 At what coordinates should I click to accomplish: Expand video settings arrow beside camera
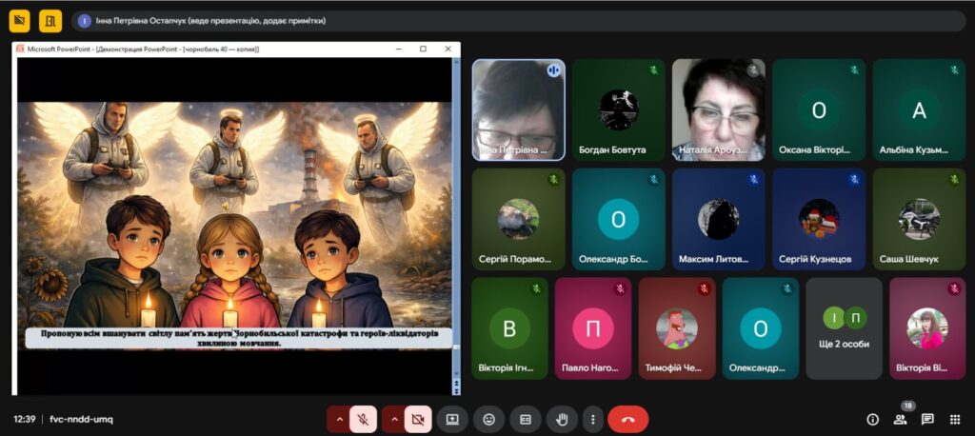(392, 419)
